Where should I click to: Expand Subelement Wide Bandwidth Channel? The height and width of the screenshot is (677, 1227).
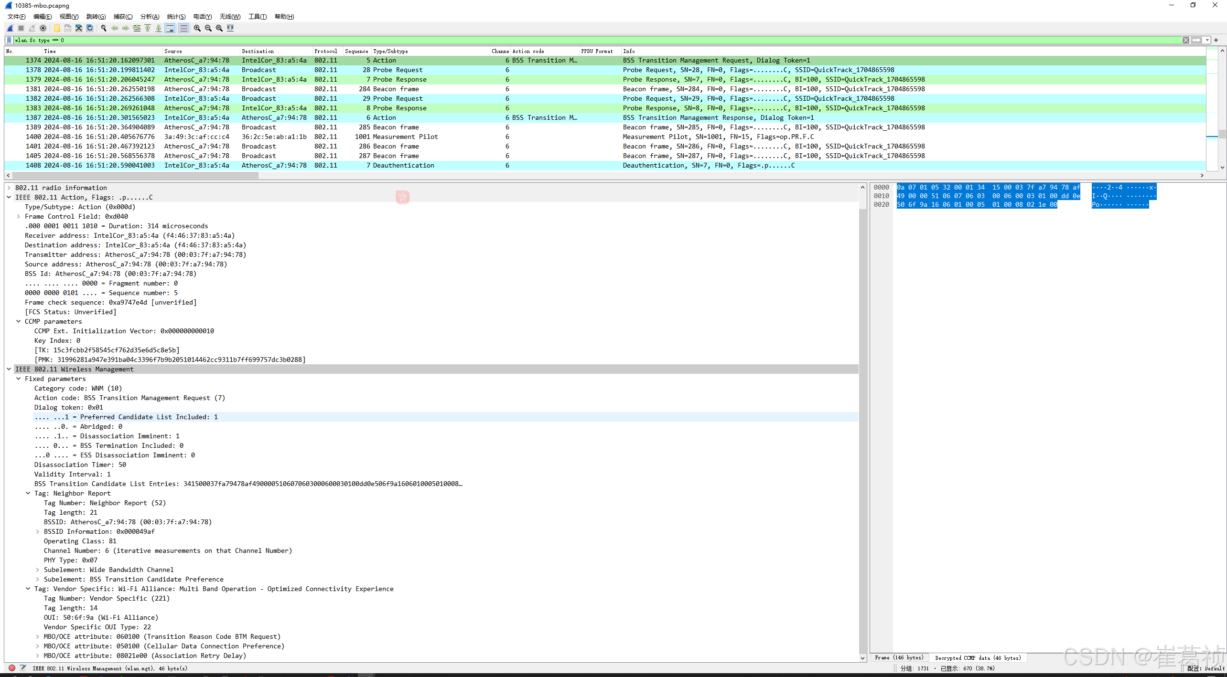coord(38,570)
